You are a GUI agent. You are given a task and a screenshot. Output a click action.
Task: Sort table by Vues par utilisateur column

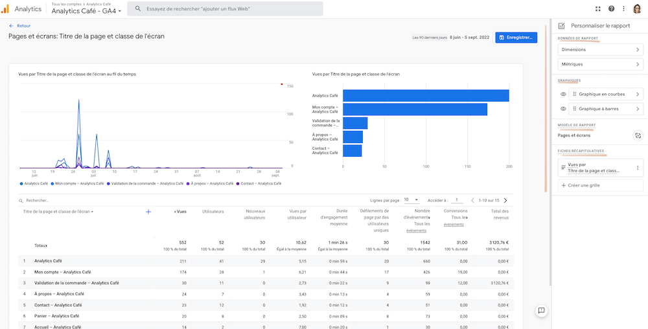point(298,214)
